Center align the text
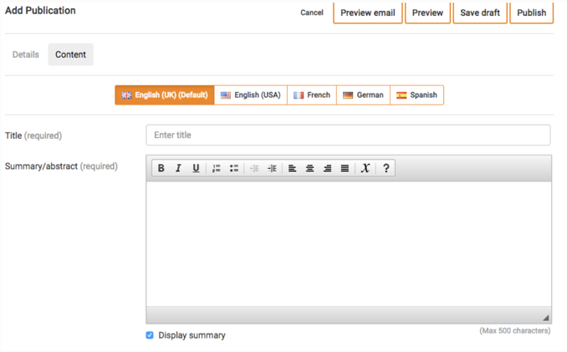This screenshot has height=352, width=567. point(310,168)
